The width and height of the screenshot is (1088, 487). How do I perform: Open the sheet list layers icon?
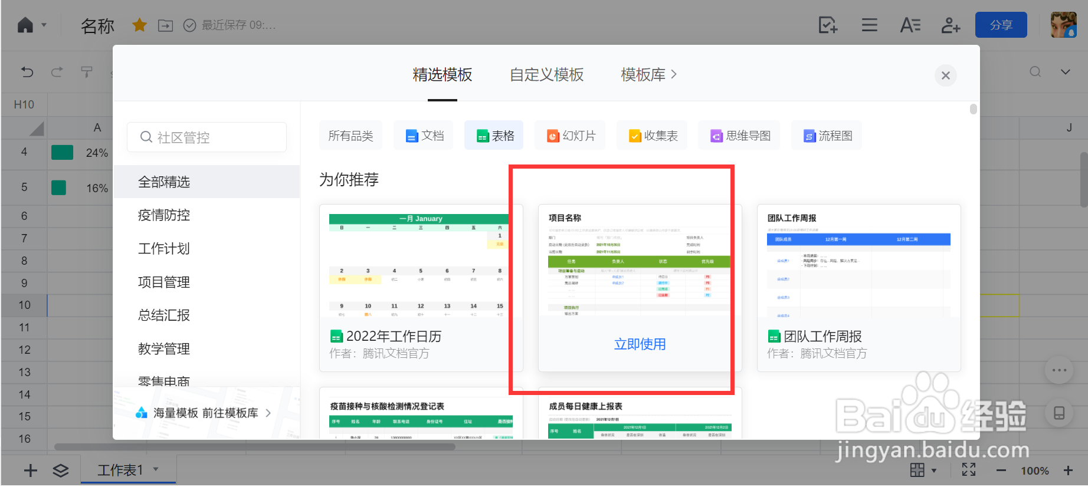coord(61,470)
